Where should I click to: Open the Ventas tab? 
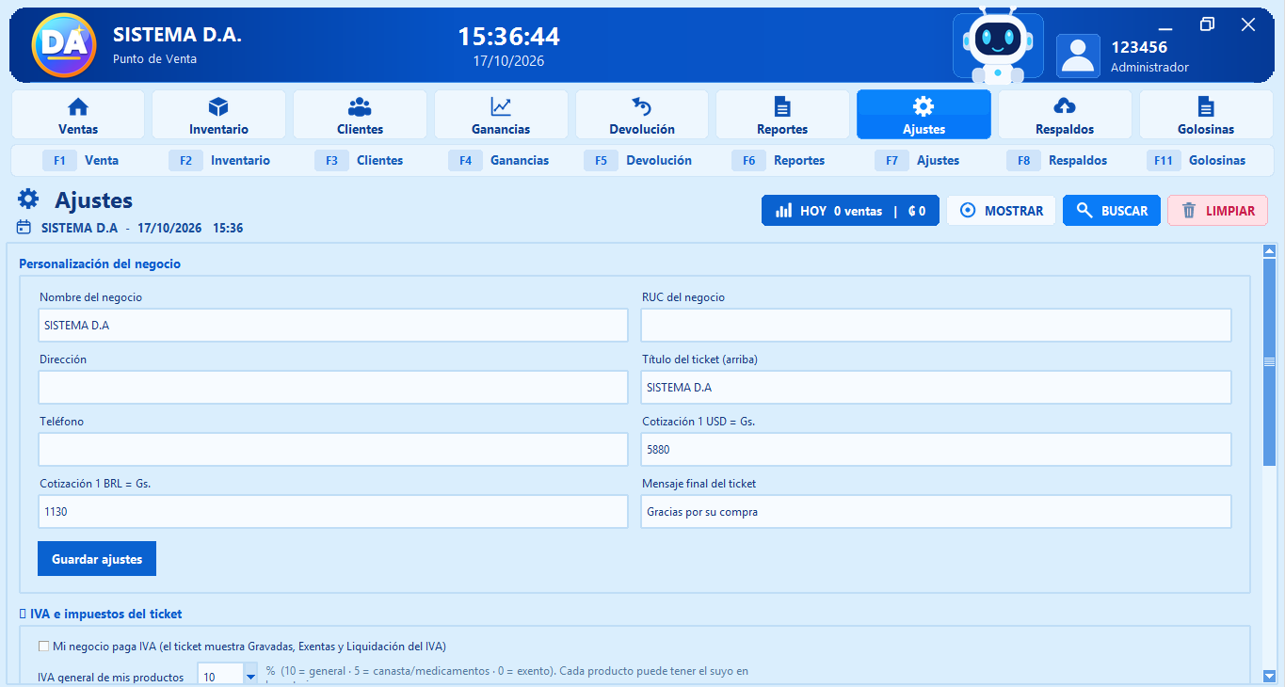tap(78, 115)
